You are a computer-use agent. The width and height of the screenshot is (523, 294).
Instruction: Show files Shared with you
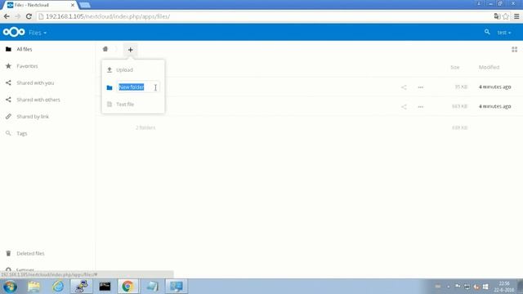(x=35, y=82)
